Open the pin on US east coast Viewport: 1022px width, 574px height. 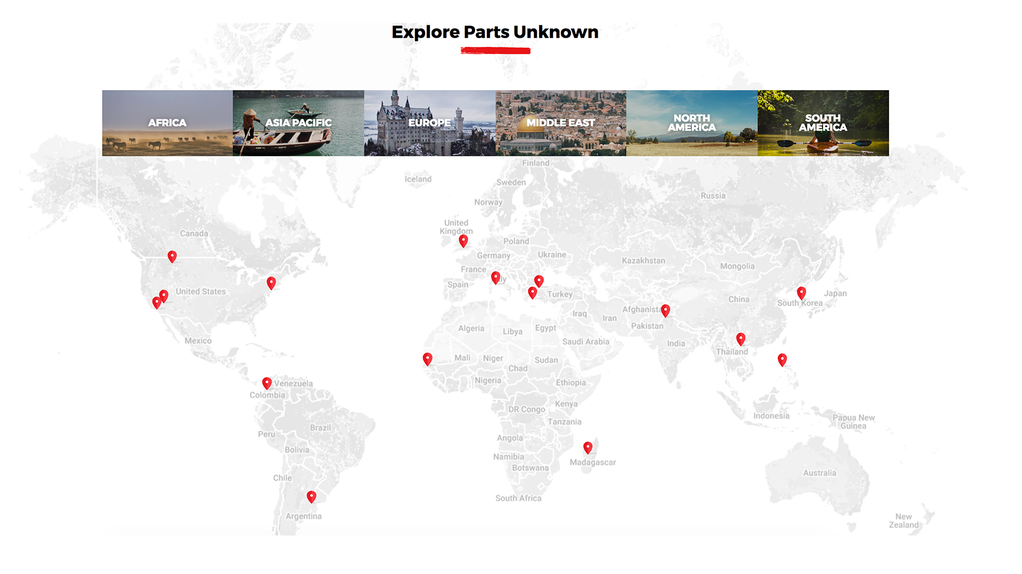(x=271, y=283)
